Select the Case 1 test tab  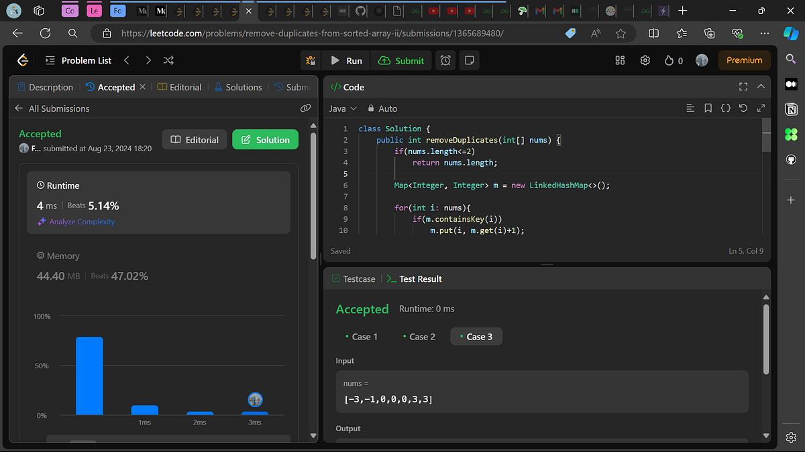pyautogui.click(x=361, y=336)
